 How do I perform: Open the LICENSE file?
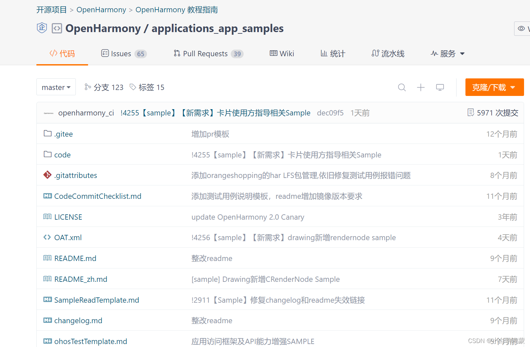[x=68, y=217]
